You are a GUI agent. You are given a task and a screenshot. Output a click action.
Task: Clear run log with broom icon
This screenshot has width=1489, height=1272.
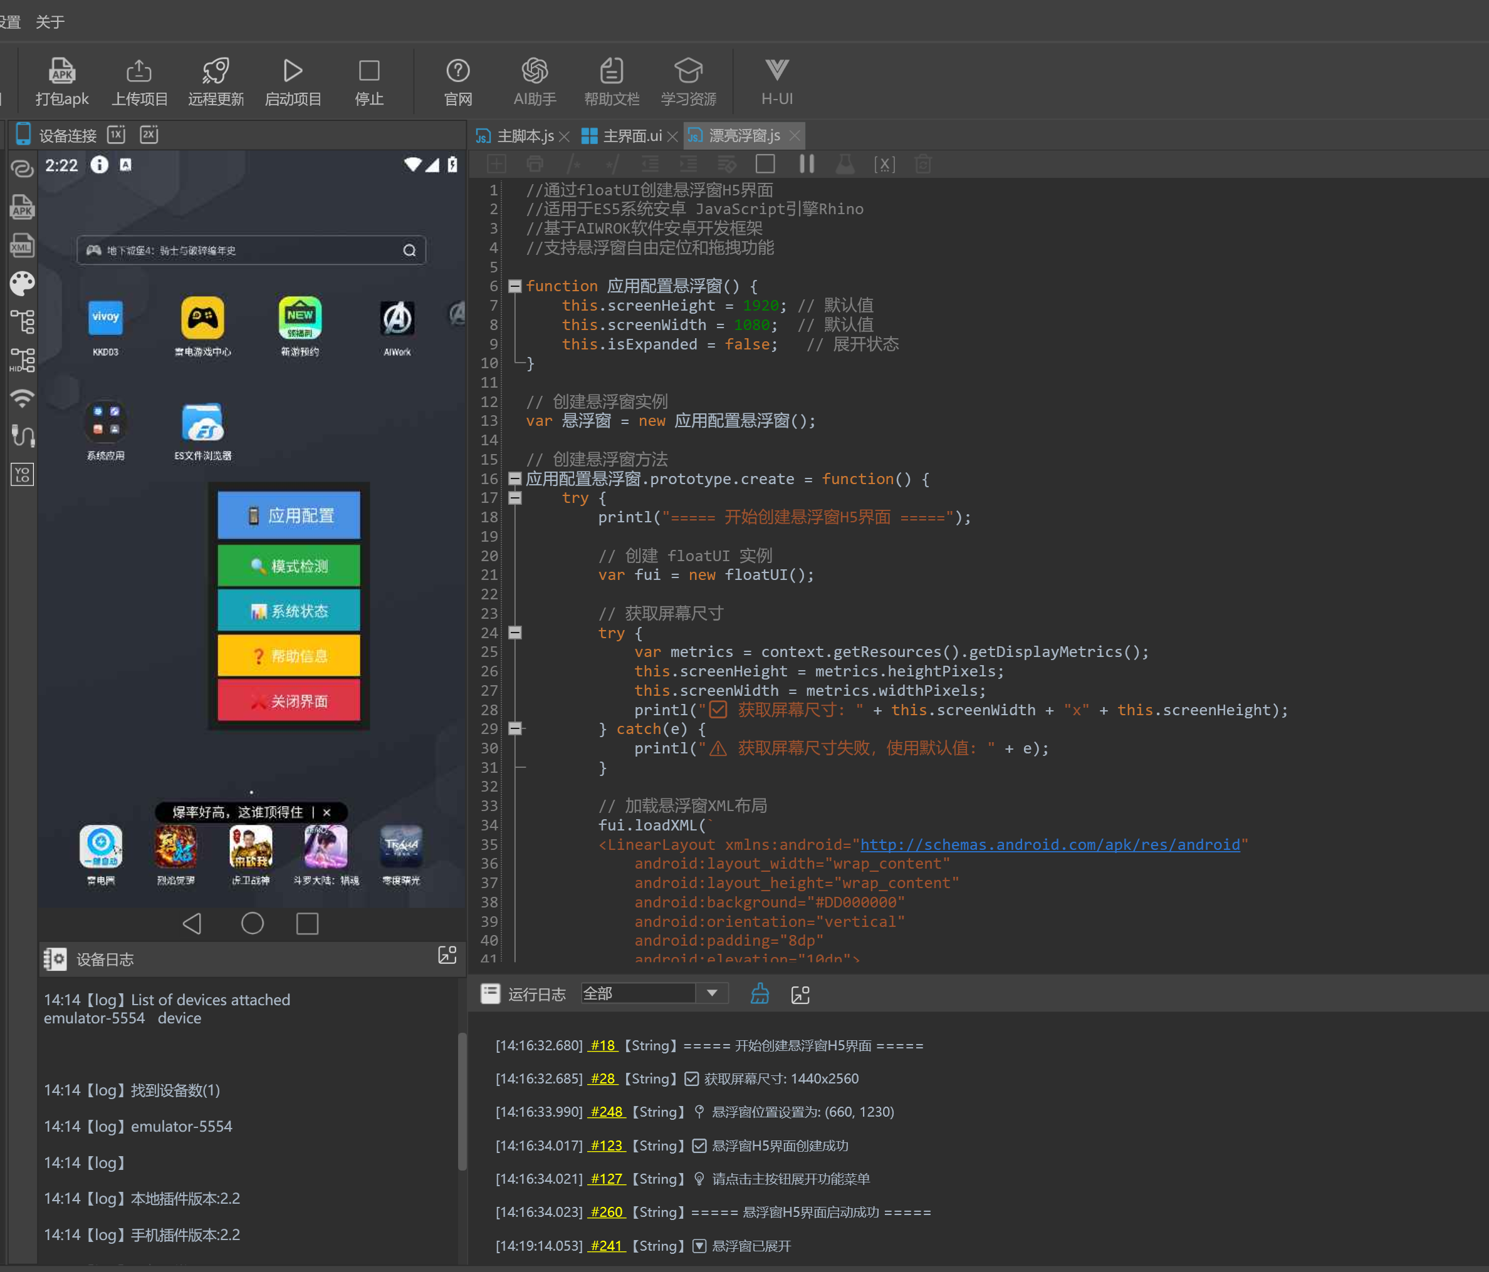[x=760, y=994]
